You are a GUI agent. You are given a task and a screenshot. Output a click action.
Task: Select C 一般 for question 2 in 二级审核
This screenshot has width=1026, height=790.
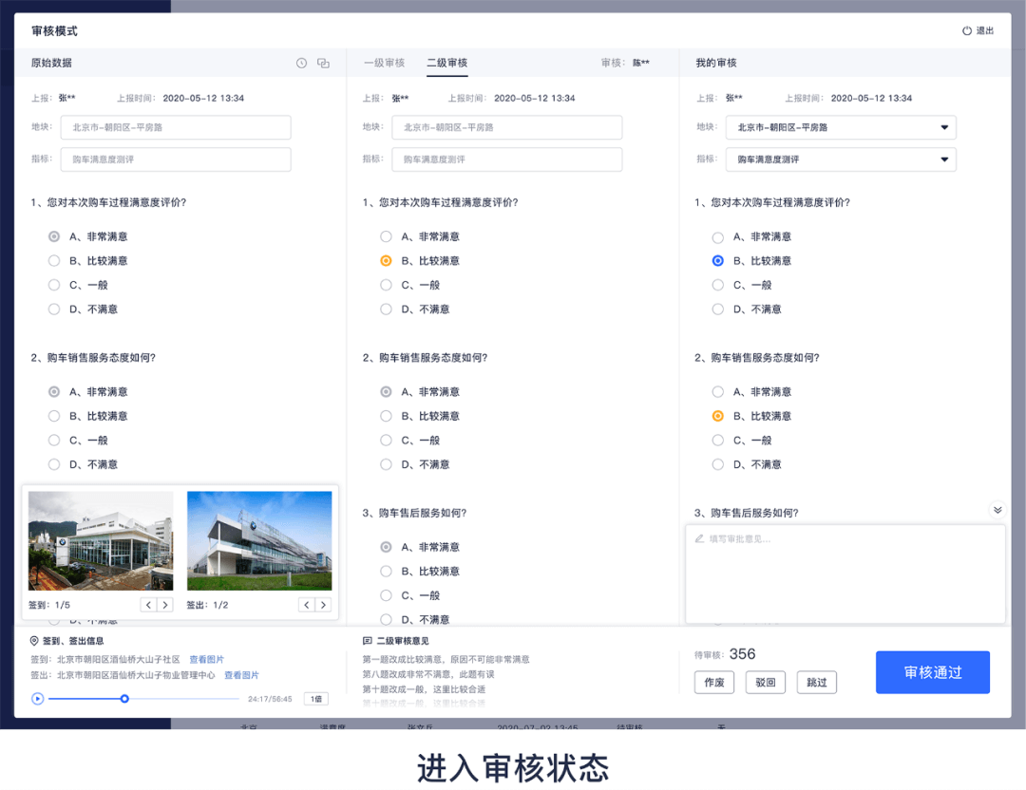386,441
